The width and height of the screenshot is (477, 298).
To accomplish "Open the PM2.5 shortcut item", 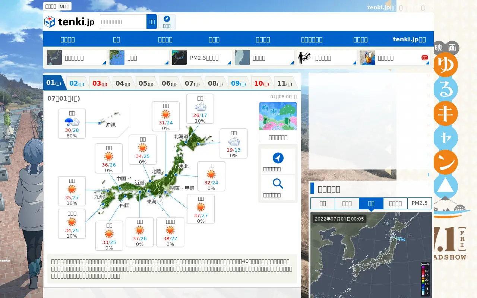I will pyautogui.click(x=202, y=58).
